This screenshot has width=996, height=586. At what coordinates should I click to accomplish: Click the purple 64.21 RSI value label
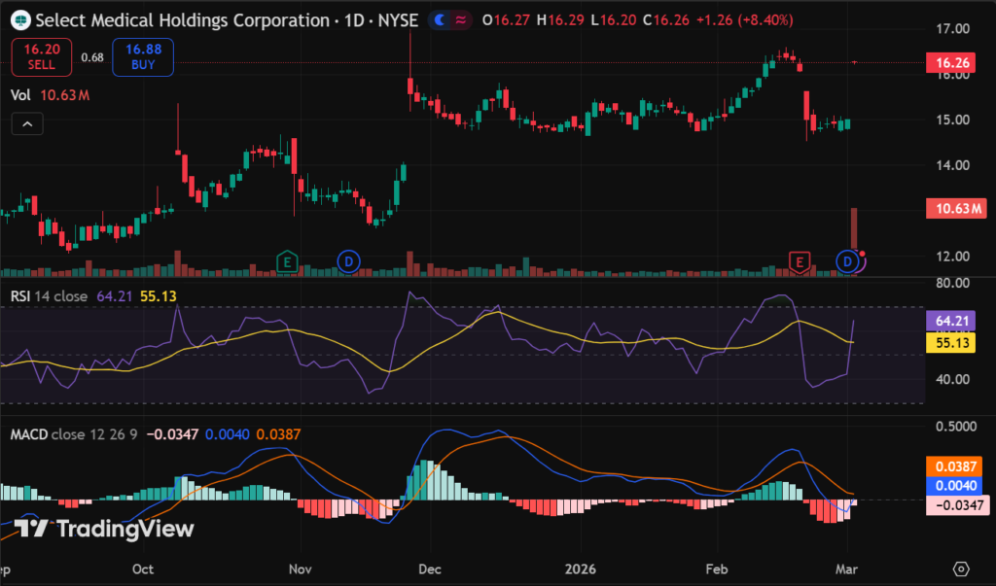(954, 320)
